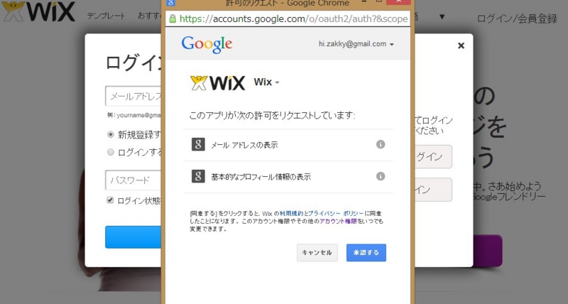
Task: Click the 基本的なプロフィール情報の表示 permission text
Action: tap(261, 177)
